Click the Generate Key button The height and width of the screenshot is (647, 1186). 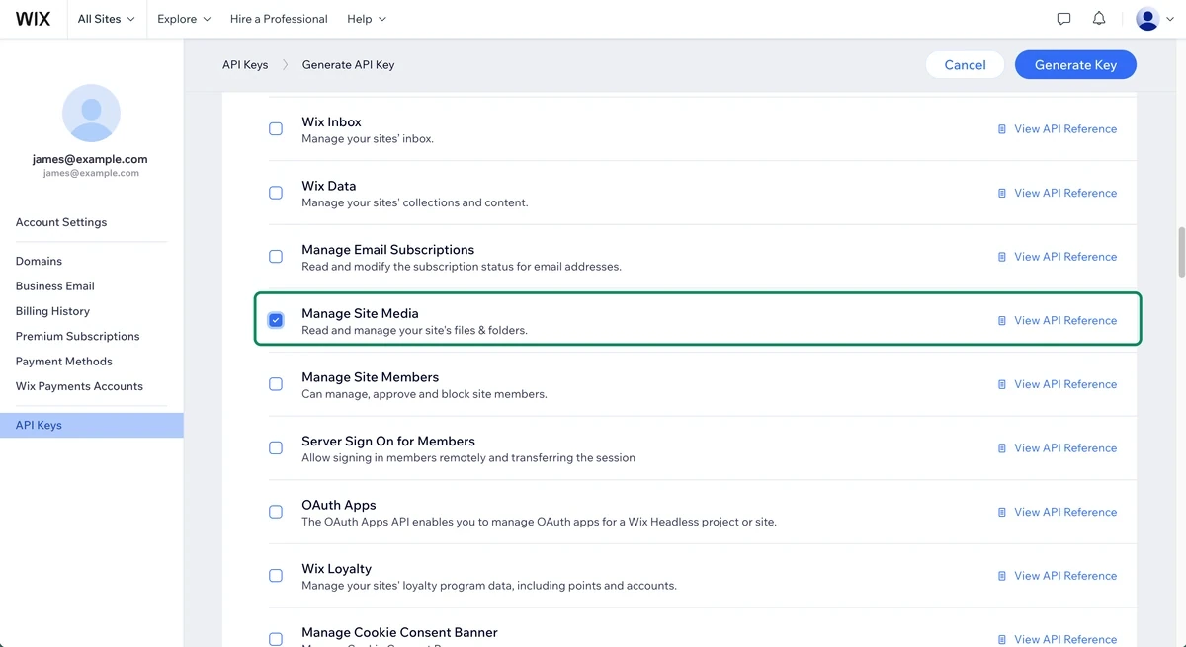[x=1075, y=65]
